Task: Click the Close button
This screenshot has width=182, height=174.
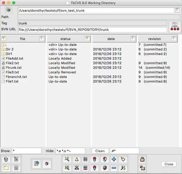Action: click(x=169, y=164)
